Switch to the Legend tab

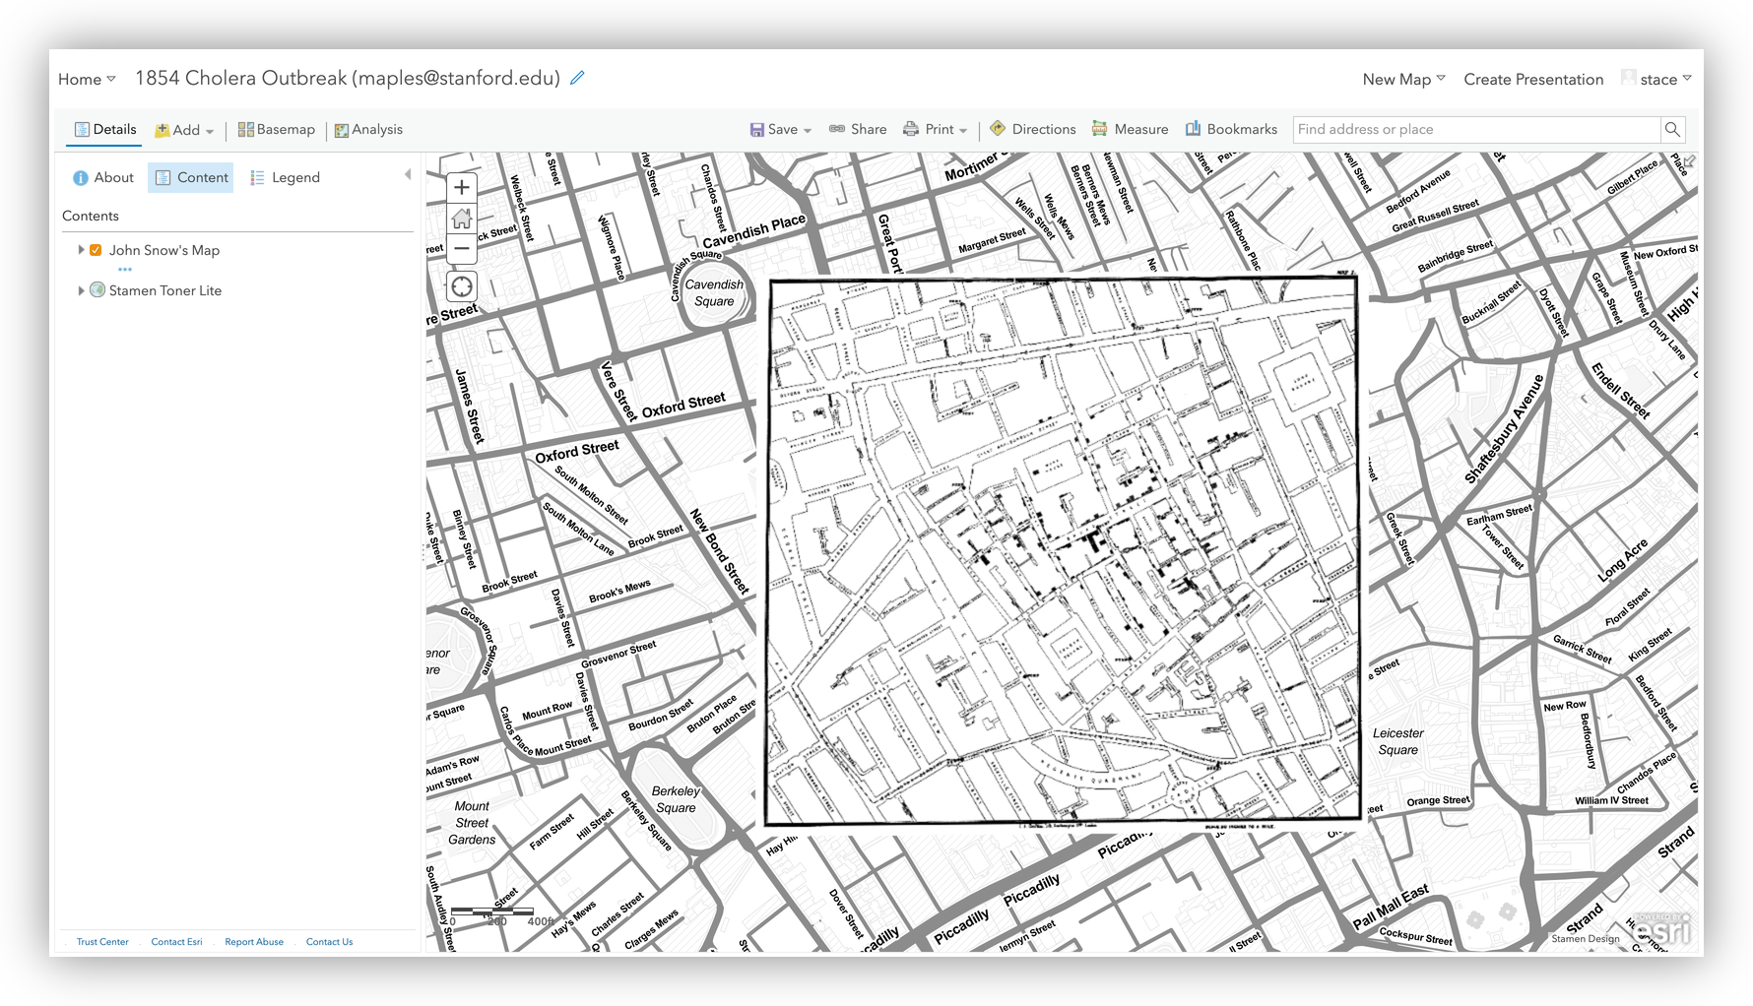pyautogui.click(x=285, y=177)
